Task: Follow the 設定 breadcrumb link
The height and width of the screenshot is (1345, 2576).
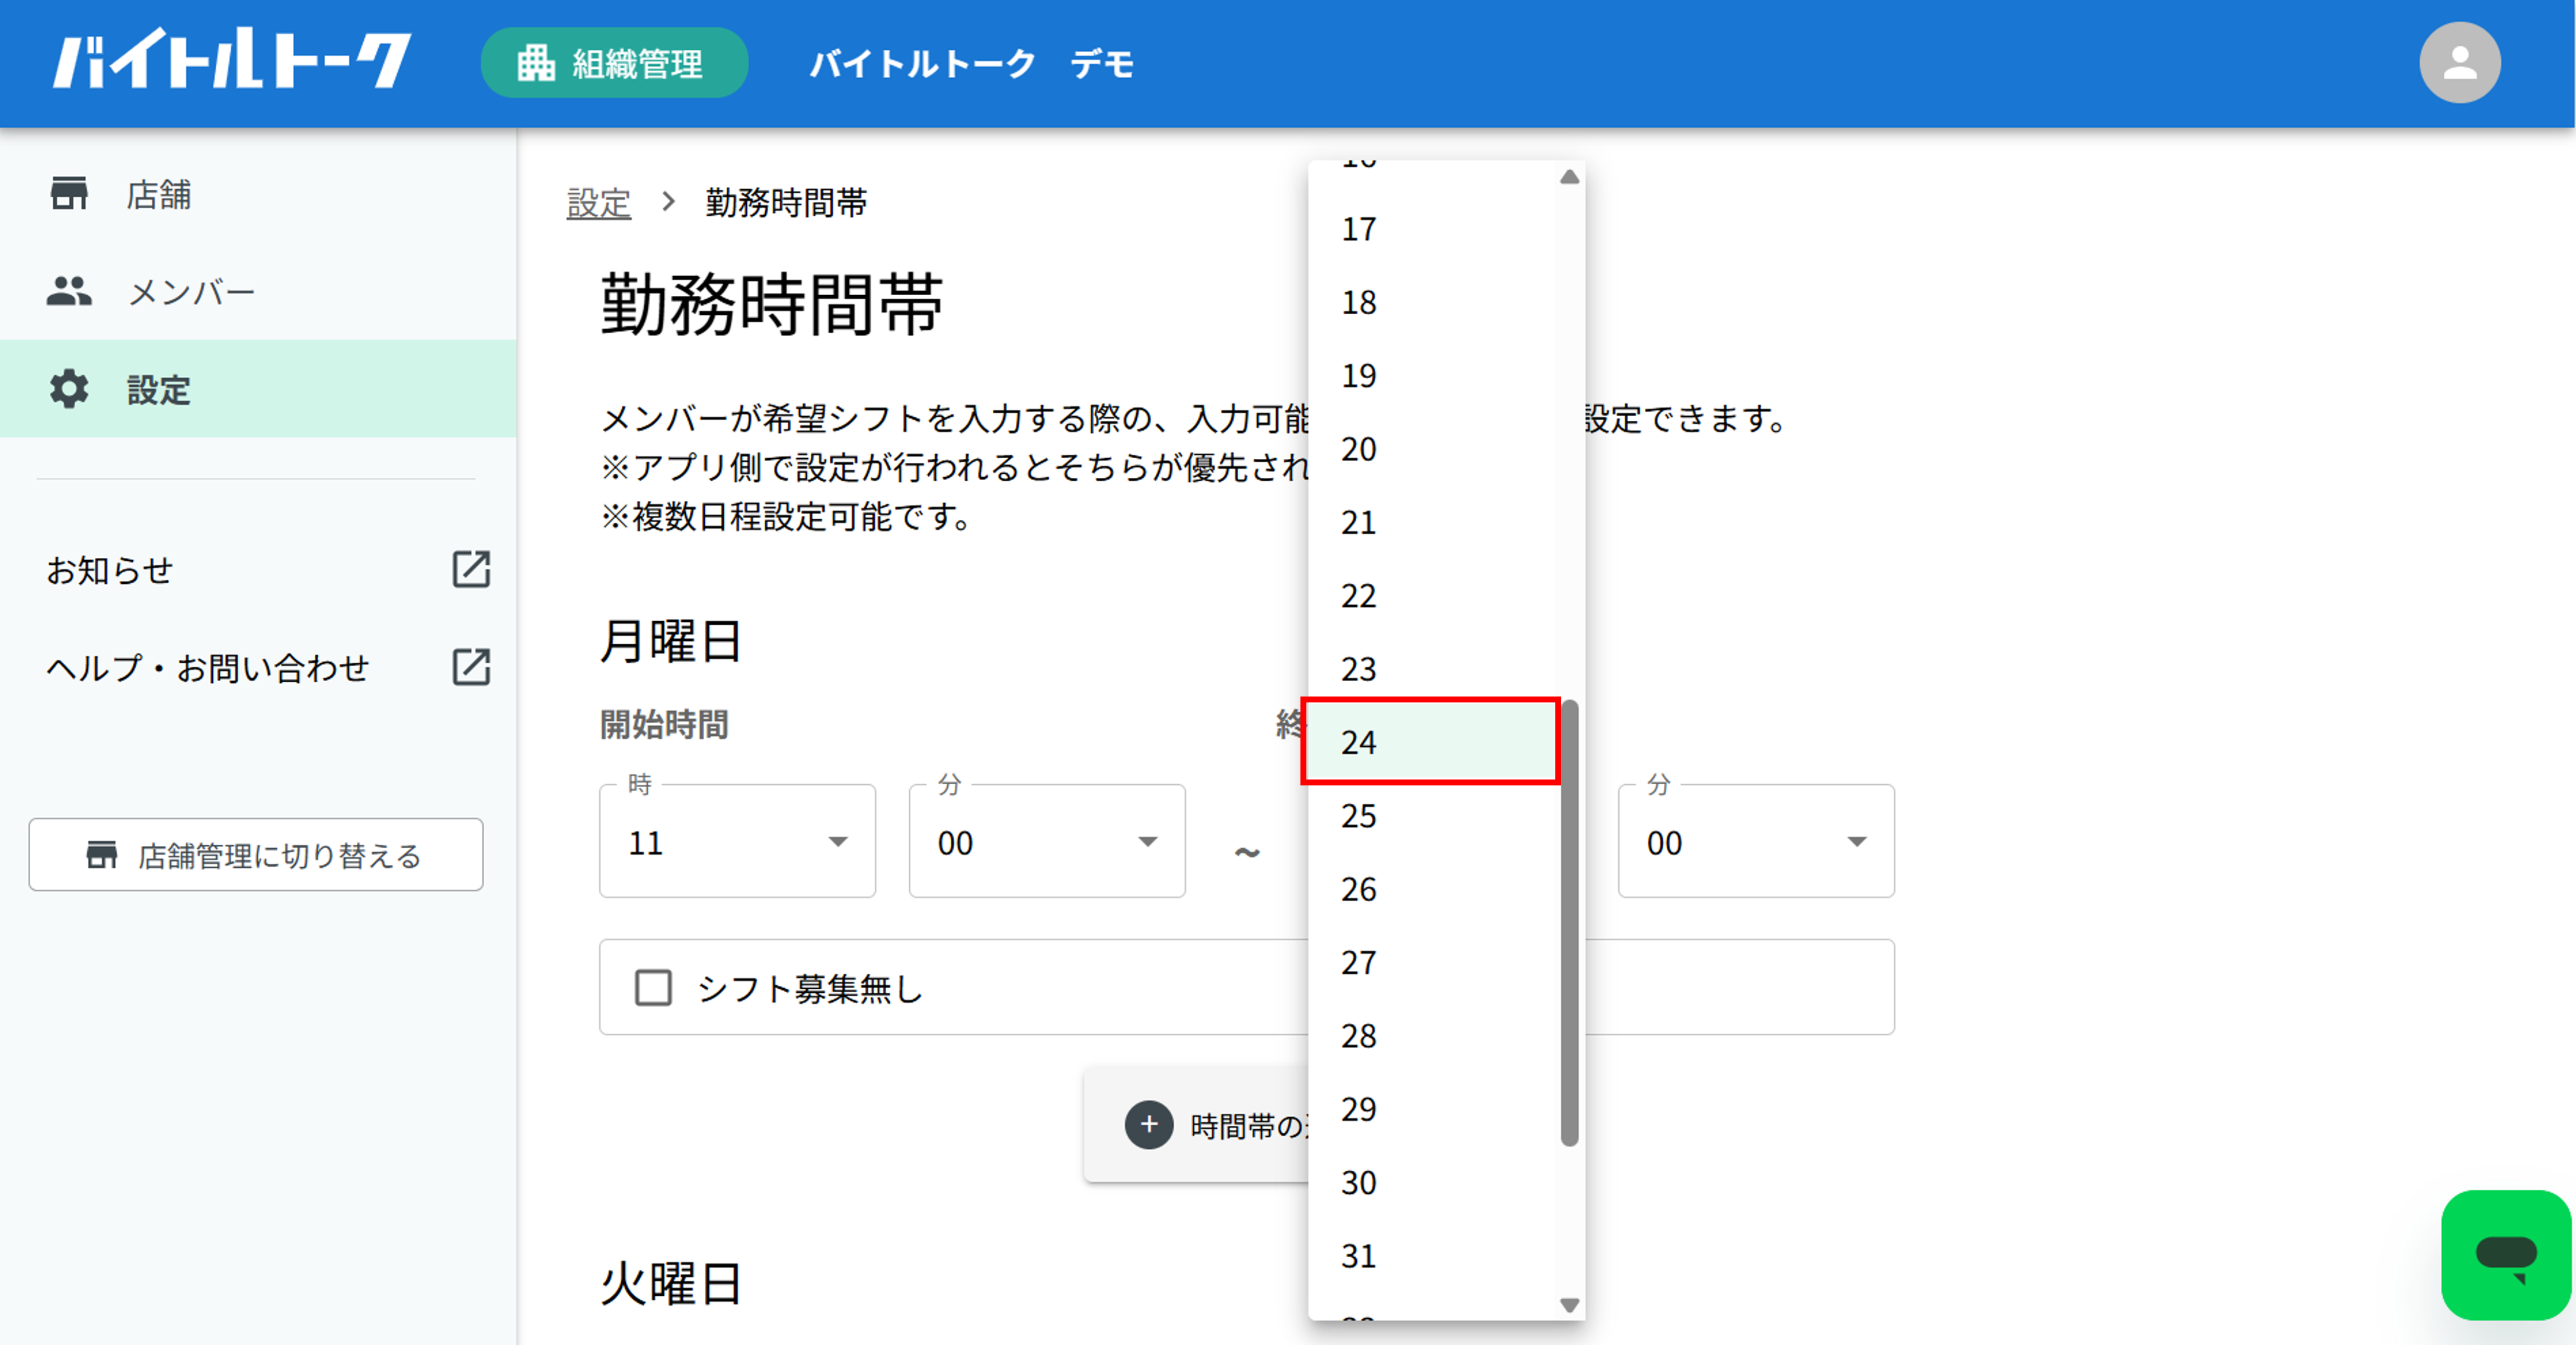Action: click(x=598, y=203)
